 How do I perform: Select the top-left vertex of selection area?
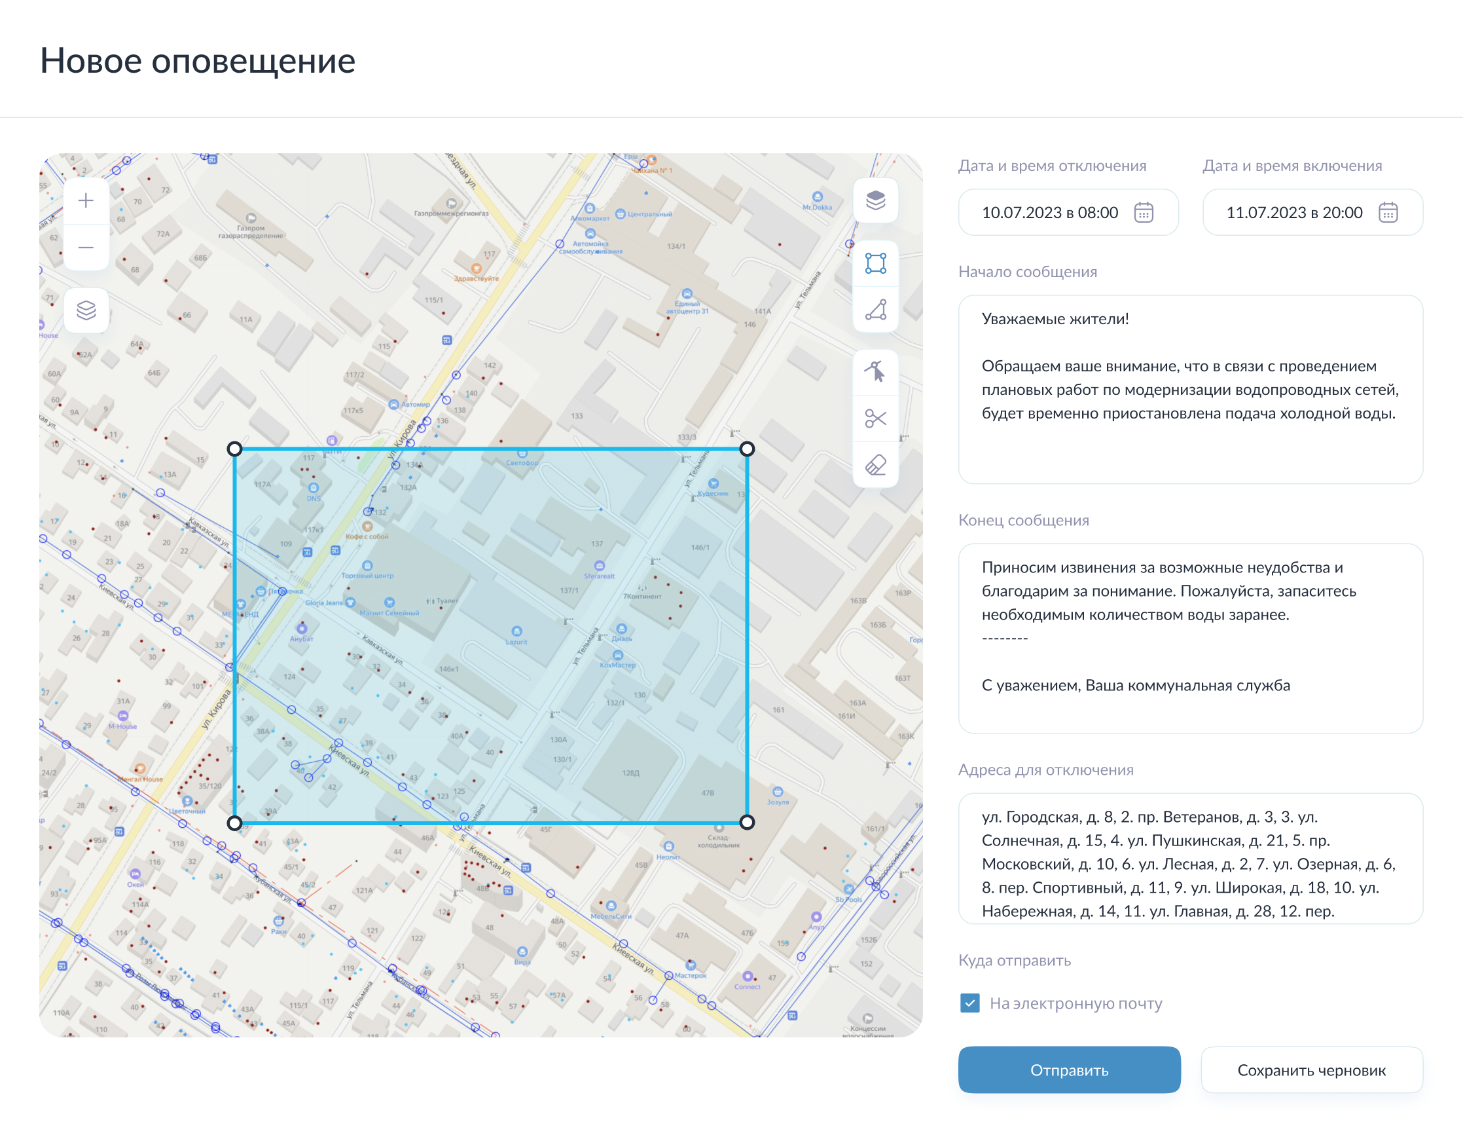236,449
